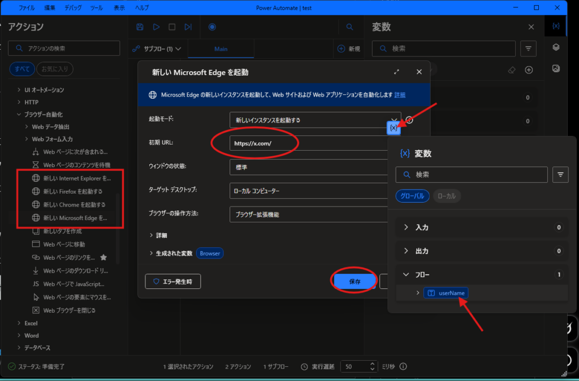Click エラー発生時 button
The width and height of the screenshot is (579, 381).
[x=173, y=282]
